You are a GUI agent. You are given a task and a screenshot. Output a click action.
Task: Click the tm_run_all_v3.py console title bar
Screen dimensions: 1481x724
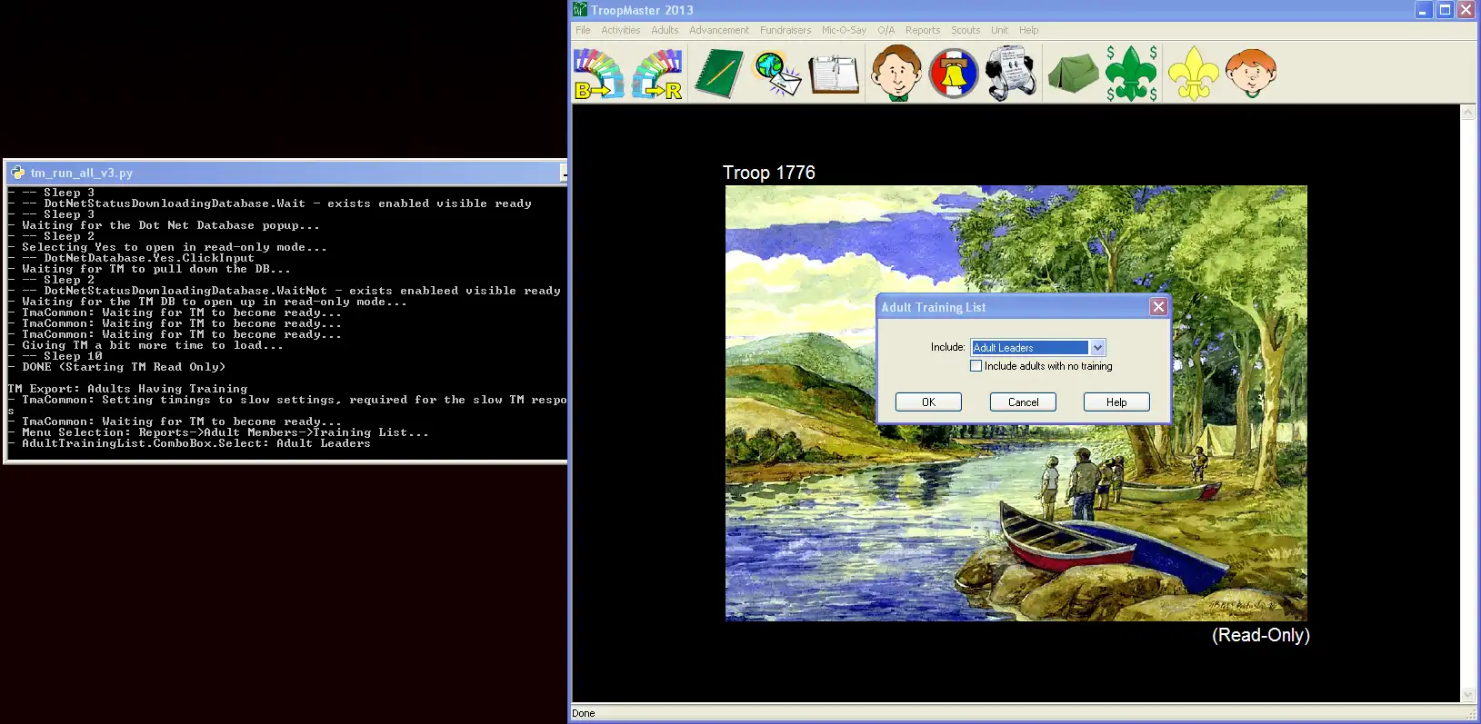288,173
